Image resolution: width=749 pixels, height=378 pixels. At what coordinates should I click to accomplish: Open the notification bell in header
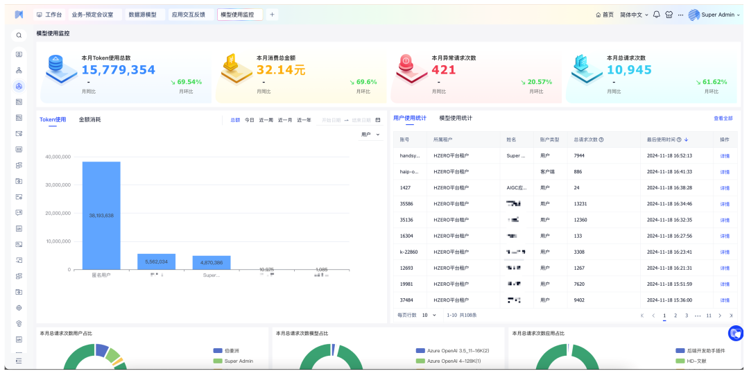656,15
